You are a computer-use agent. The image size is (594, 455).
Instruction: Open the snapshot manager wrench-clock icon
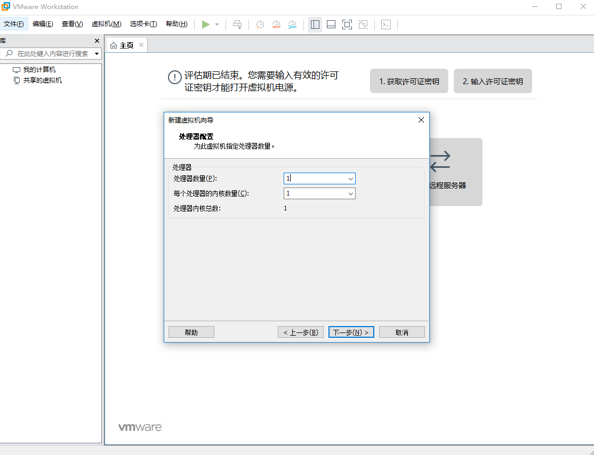(x=292, y=25)
